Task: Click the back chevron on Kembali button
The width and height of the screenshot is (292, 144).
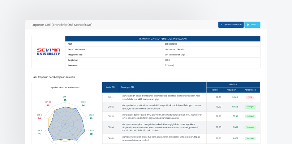Action: [x=221, y=25]
